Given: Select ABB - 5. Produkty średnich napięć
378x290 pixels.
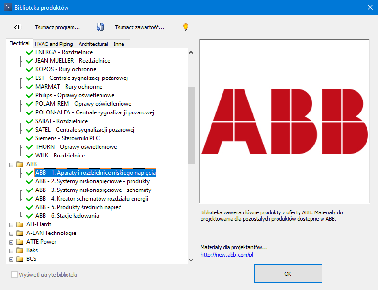Looking at the screenshot, I should 78,207.
